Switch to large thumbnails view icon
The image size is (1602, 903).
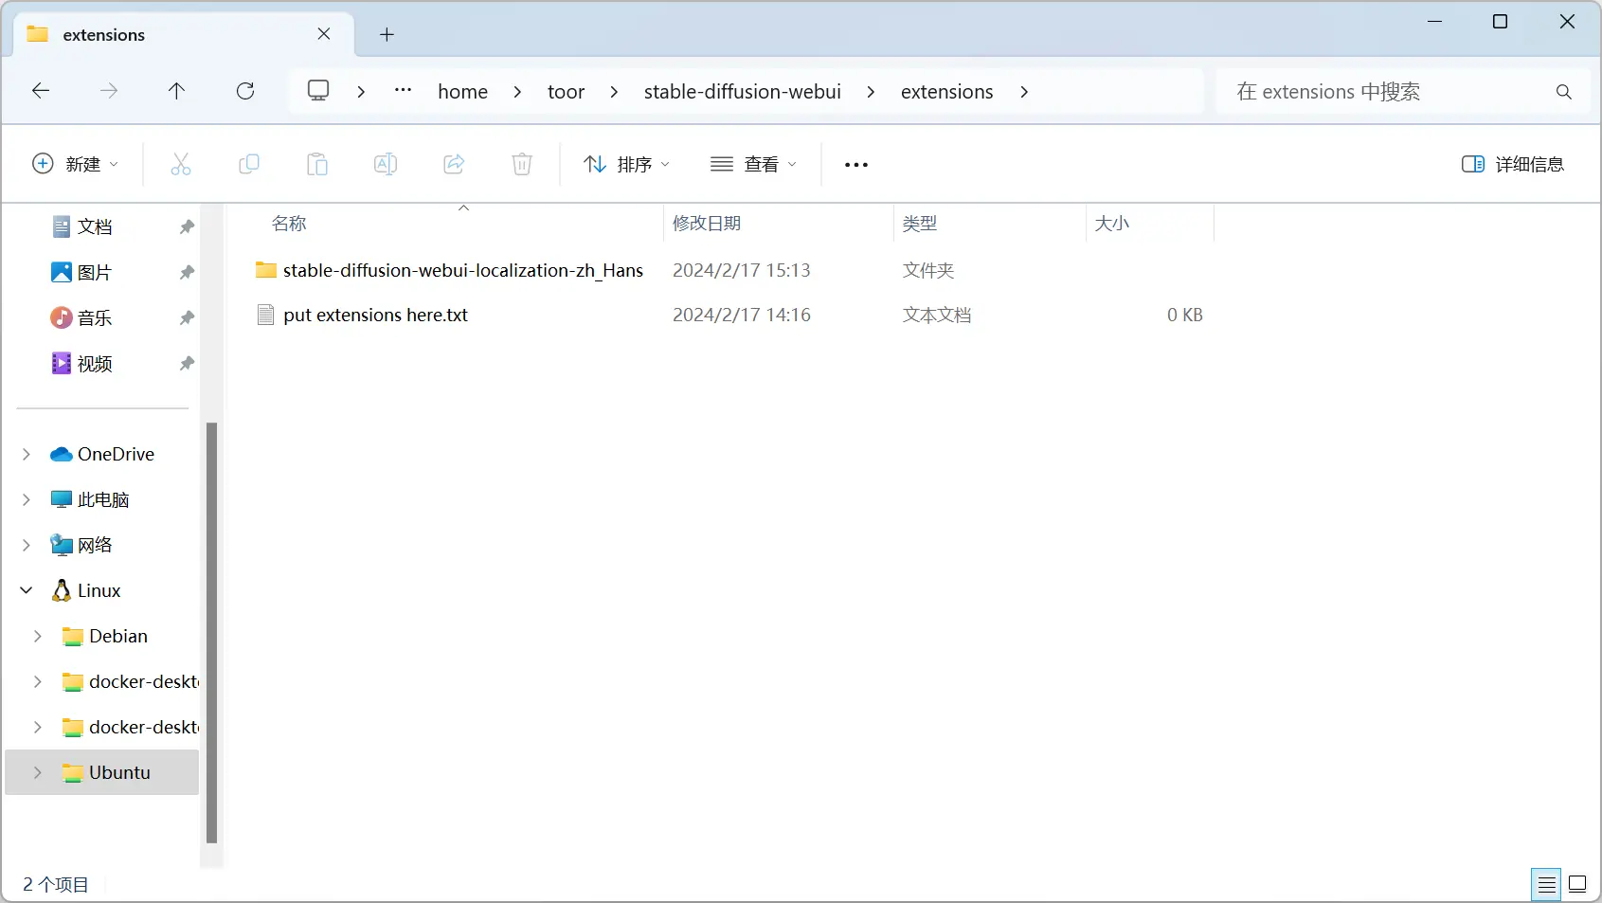click(x=1577, y=884)
